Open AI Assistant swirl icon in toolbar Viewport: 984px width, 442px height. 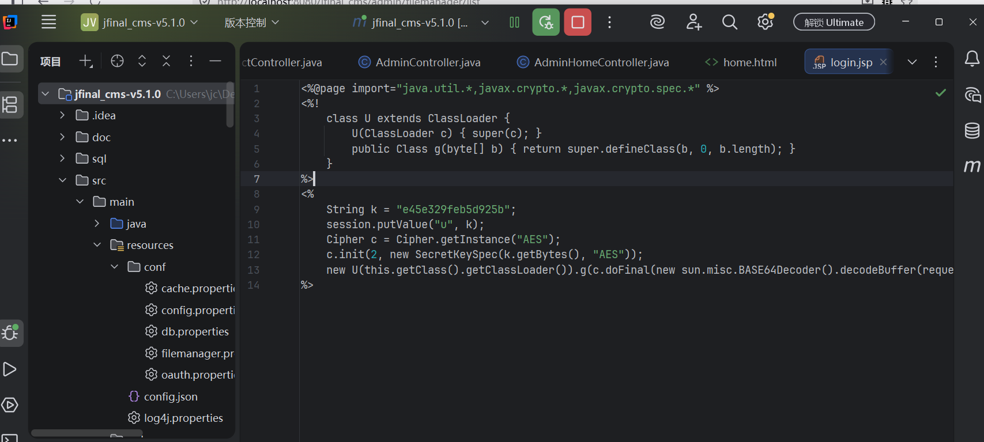(657, 22)
